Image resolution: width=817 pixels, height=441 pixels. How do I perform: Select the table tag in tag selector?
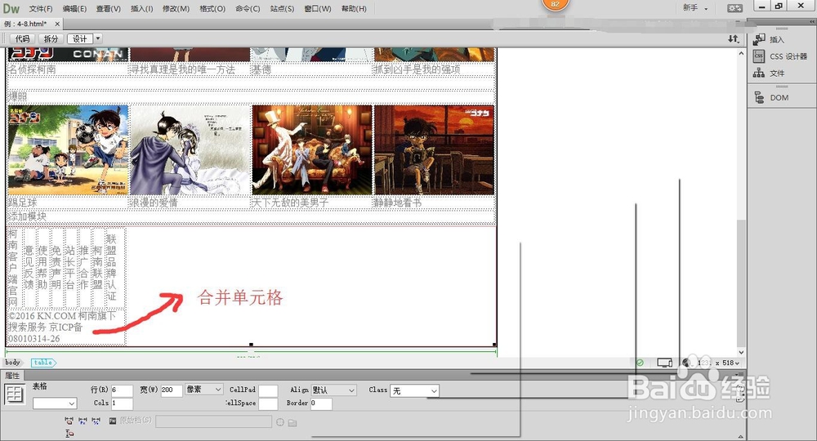pyautogui.click(x=42, y=363)
